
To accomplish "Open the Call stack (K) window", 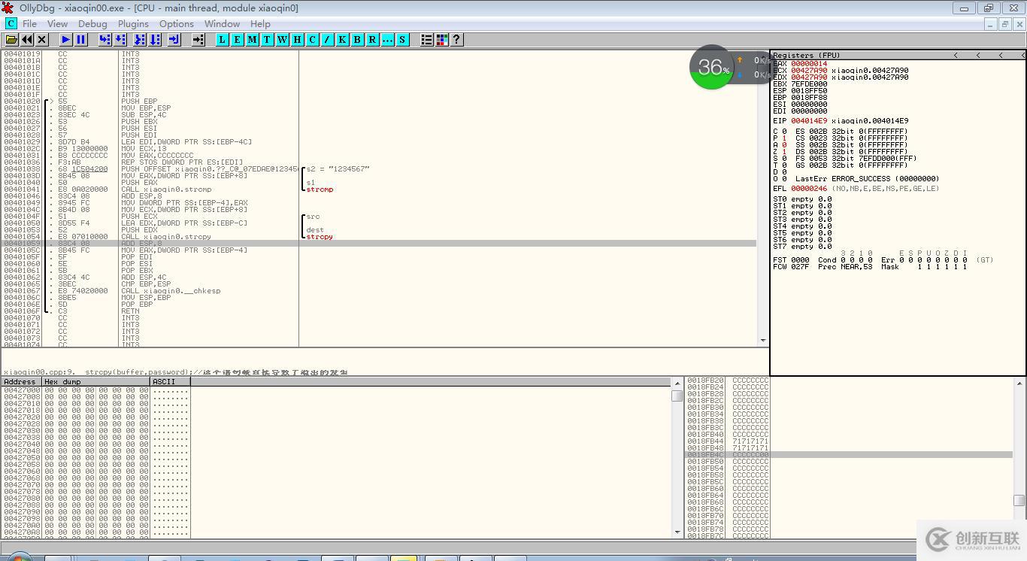I will point(342,39).
